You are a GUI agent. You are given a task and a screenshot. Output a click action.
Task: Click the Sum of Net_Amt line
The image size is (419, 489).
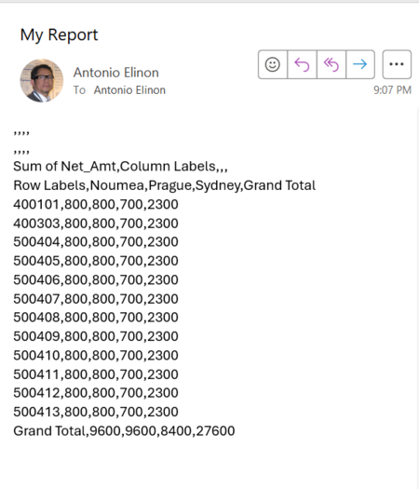click(120, 166)
